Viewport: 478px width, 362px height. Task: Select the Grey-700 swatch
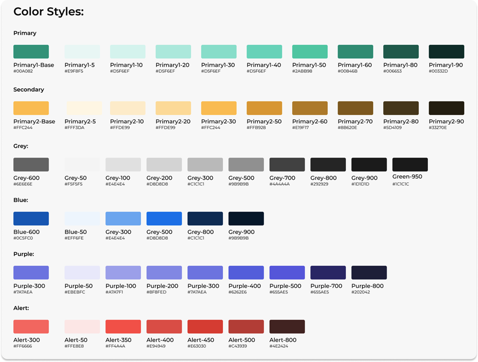tap(287, 165)
